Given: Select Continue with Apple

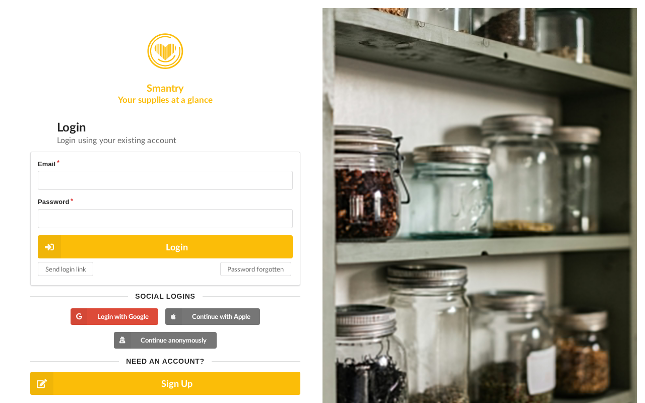Looking at the screenshot, I should [213, 316].
